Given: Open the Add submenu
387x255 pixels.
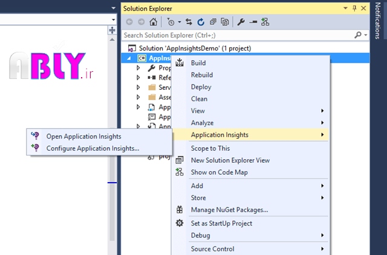Looking at the screenshot, I should click(x=251, y=186).
